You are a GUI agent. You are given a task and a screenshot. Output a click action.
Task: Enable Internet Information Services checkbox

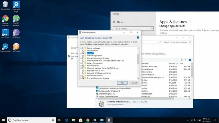pyautogui.click(x=83, y=58)
